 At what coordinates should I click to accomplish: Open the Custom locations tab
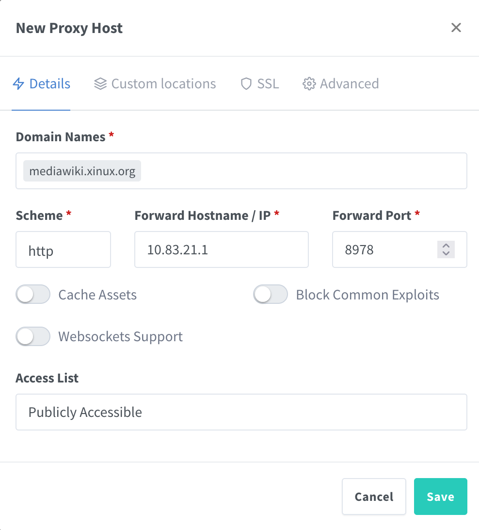click(154, 83)
